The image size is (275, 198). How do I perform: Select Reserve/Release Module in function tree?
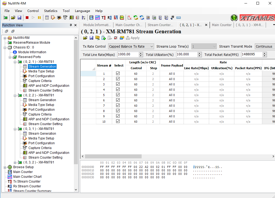click(x=32, y=43)
